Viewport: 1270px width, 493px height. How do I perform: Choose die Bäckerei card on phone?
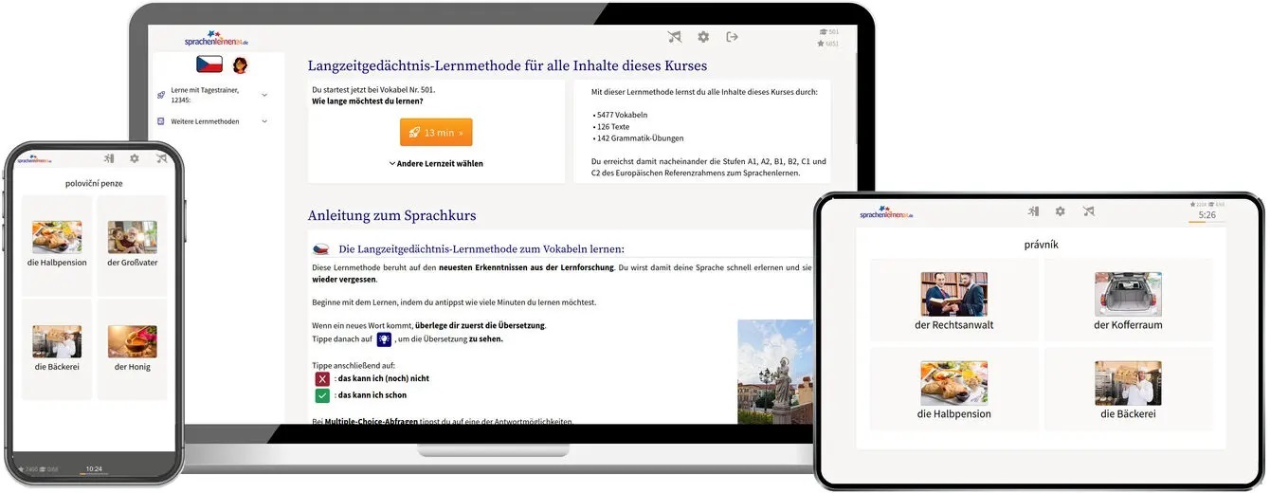[x=57, y=349]
